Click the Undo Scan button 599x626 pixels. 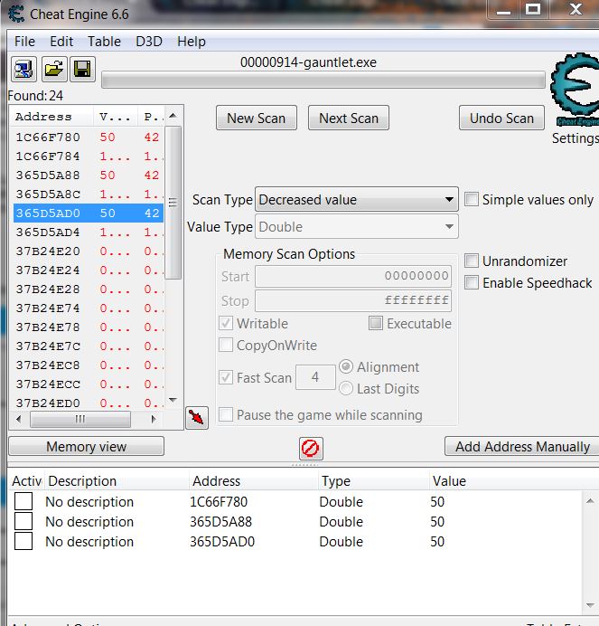click(501, 118)
